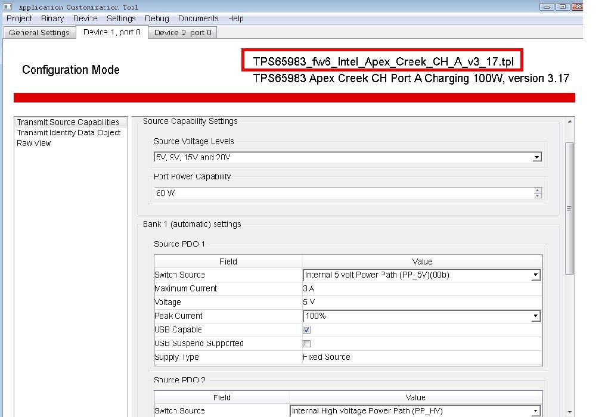Open the Device menu
This screenshot has height=417, width=608.
tap(85, 18)
